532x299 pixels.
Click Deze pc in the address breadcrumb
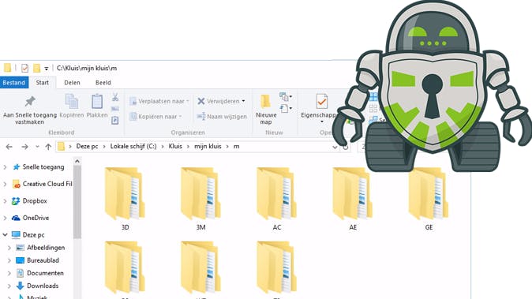[x=87, y=146]
